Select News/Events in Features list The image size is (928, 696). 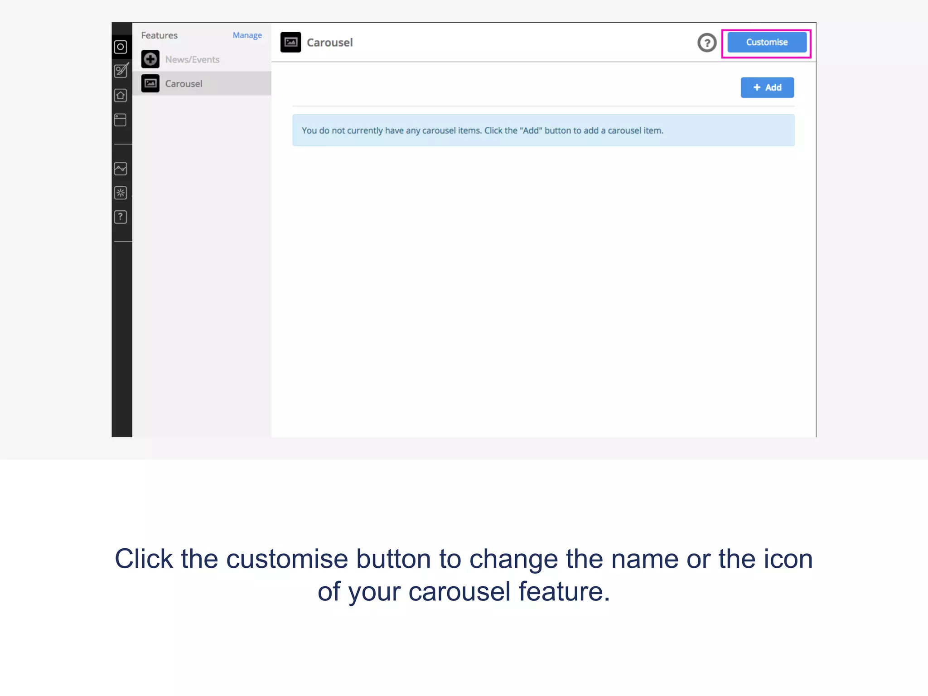202,59
